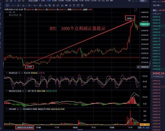The height and width of the screenshot is (131, 165).
Task: Click the 23600 low price label
Action: pyautogui.click(x=29, y=67)
